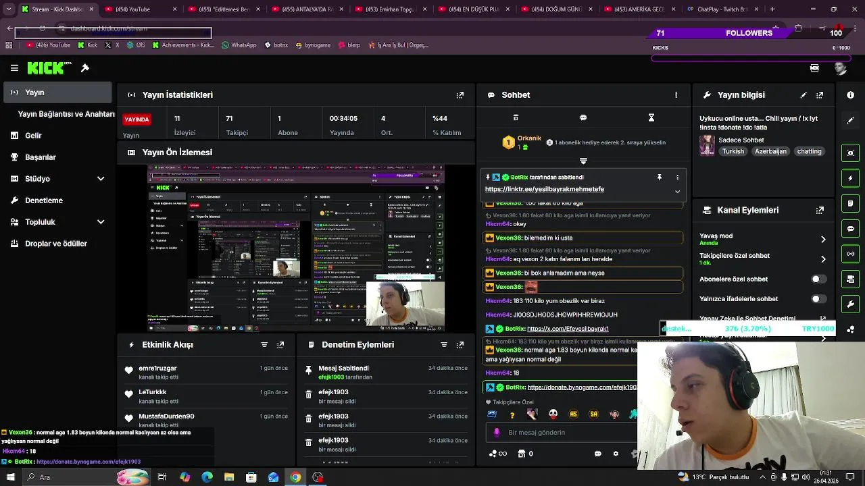Open the x.com/Efeyesilbayrak1 chat link
Image resolution: width=865 pixels, height=486 pixels.
click(568, 329)
